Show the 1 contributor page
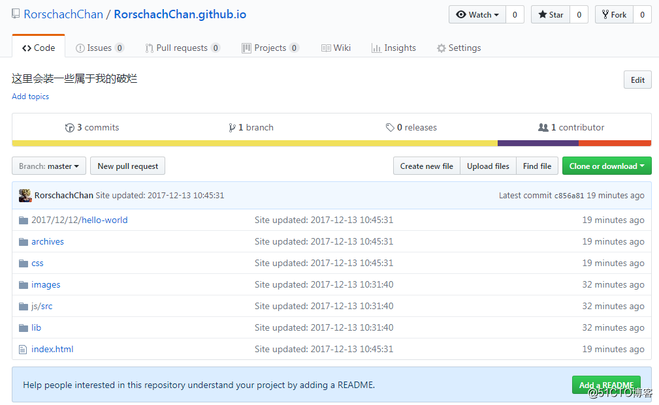659x405 pixels. pyautogui.click(x=571, y=127)
